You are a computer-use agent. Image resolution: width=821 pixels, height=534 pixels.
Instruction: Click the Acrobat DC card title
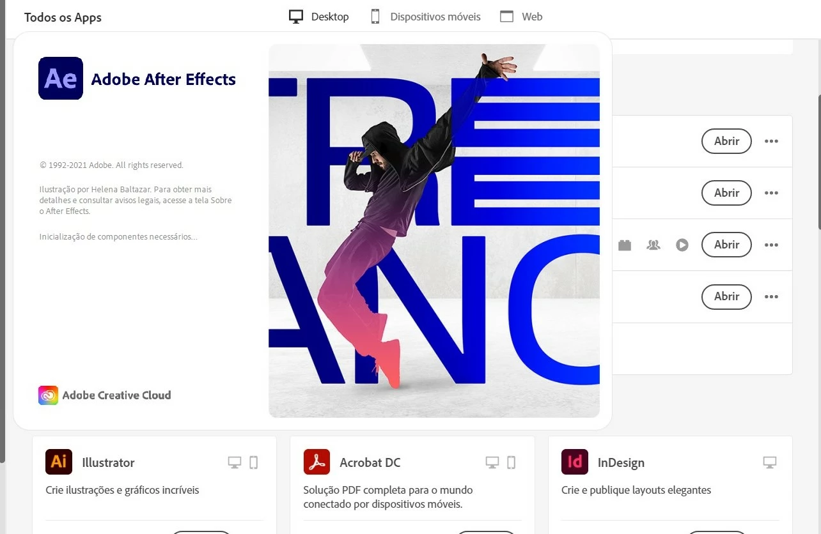point(370,462)
